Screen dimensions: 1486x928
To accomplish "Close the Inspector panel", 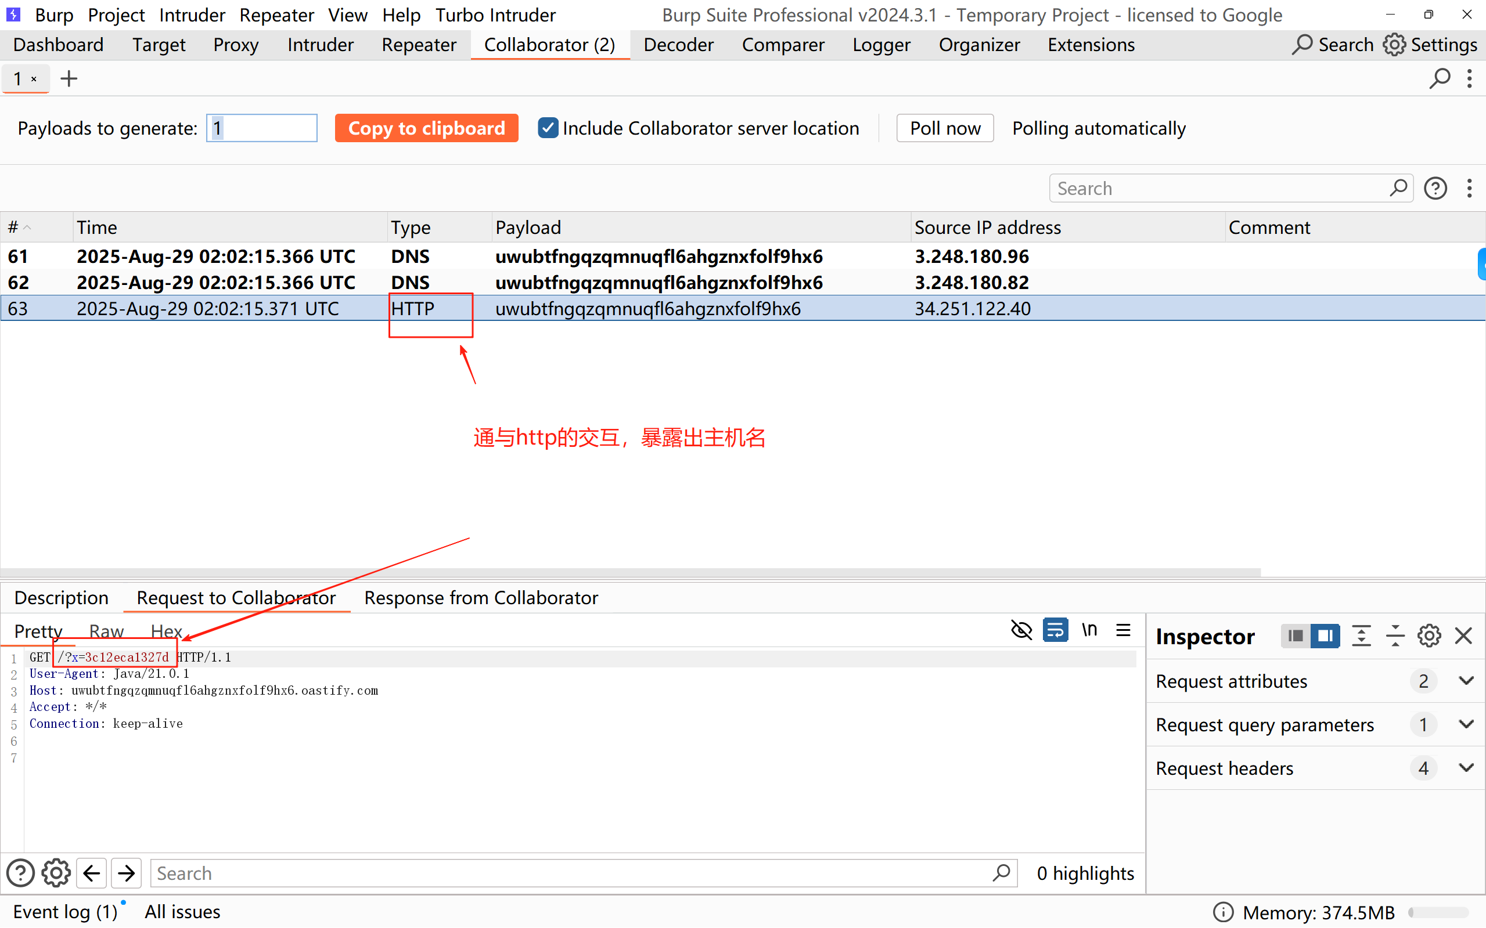I will 1464,636.
